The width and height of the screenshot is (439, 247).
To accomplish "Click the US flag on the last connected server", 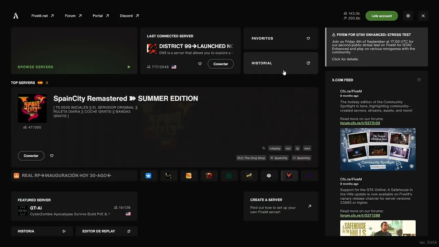I will pyautogui.click(x=174, y=67).
